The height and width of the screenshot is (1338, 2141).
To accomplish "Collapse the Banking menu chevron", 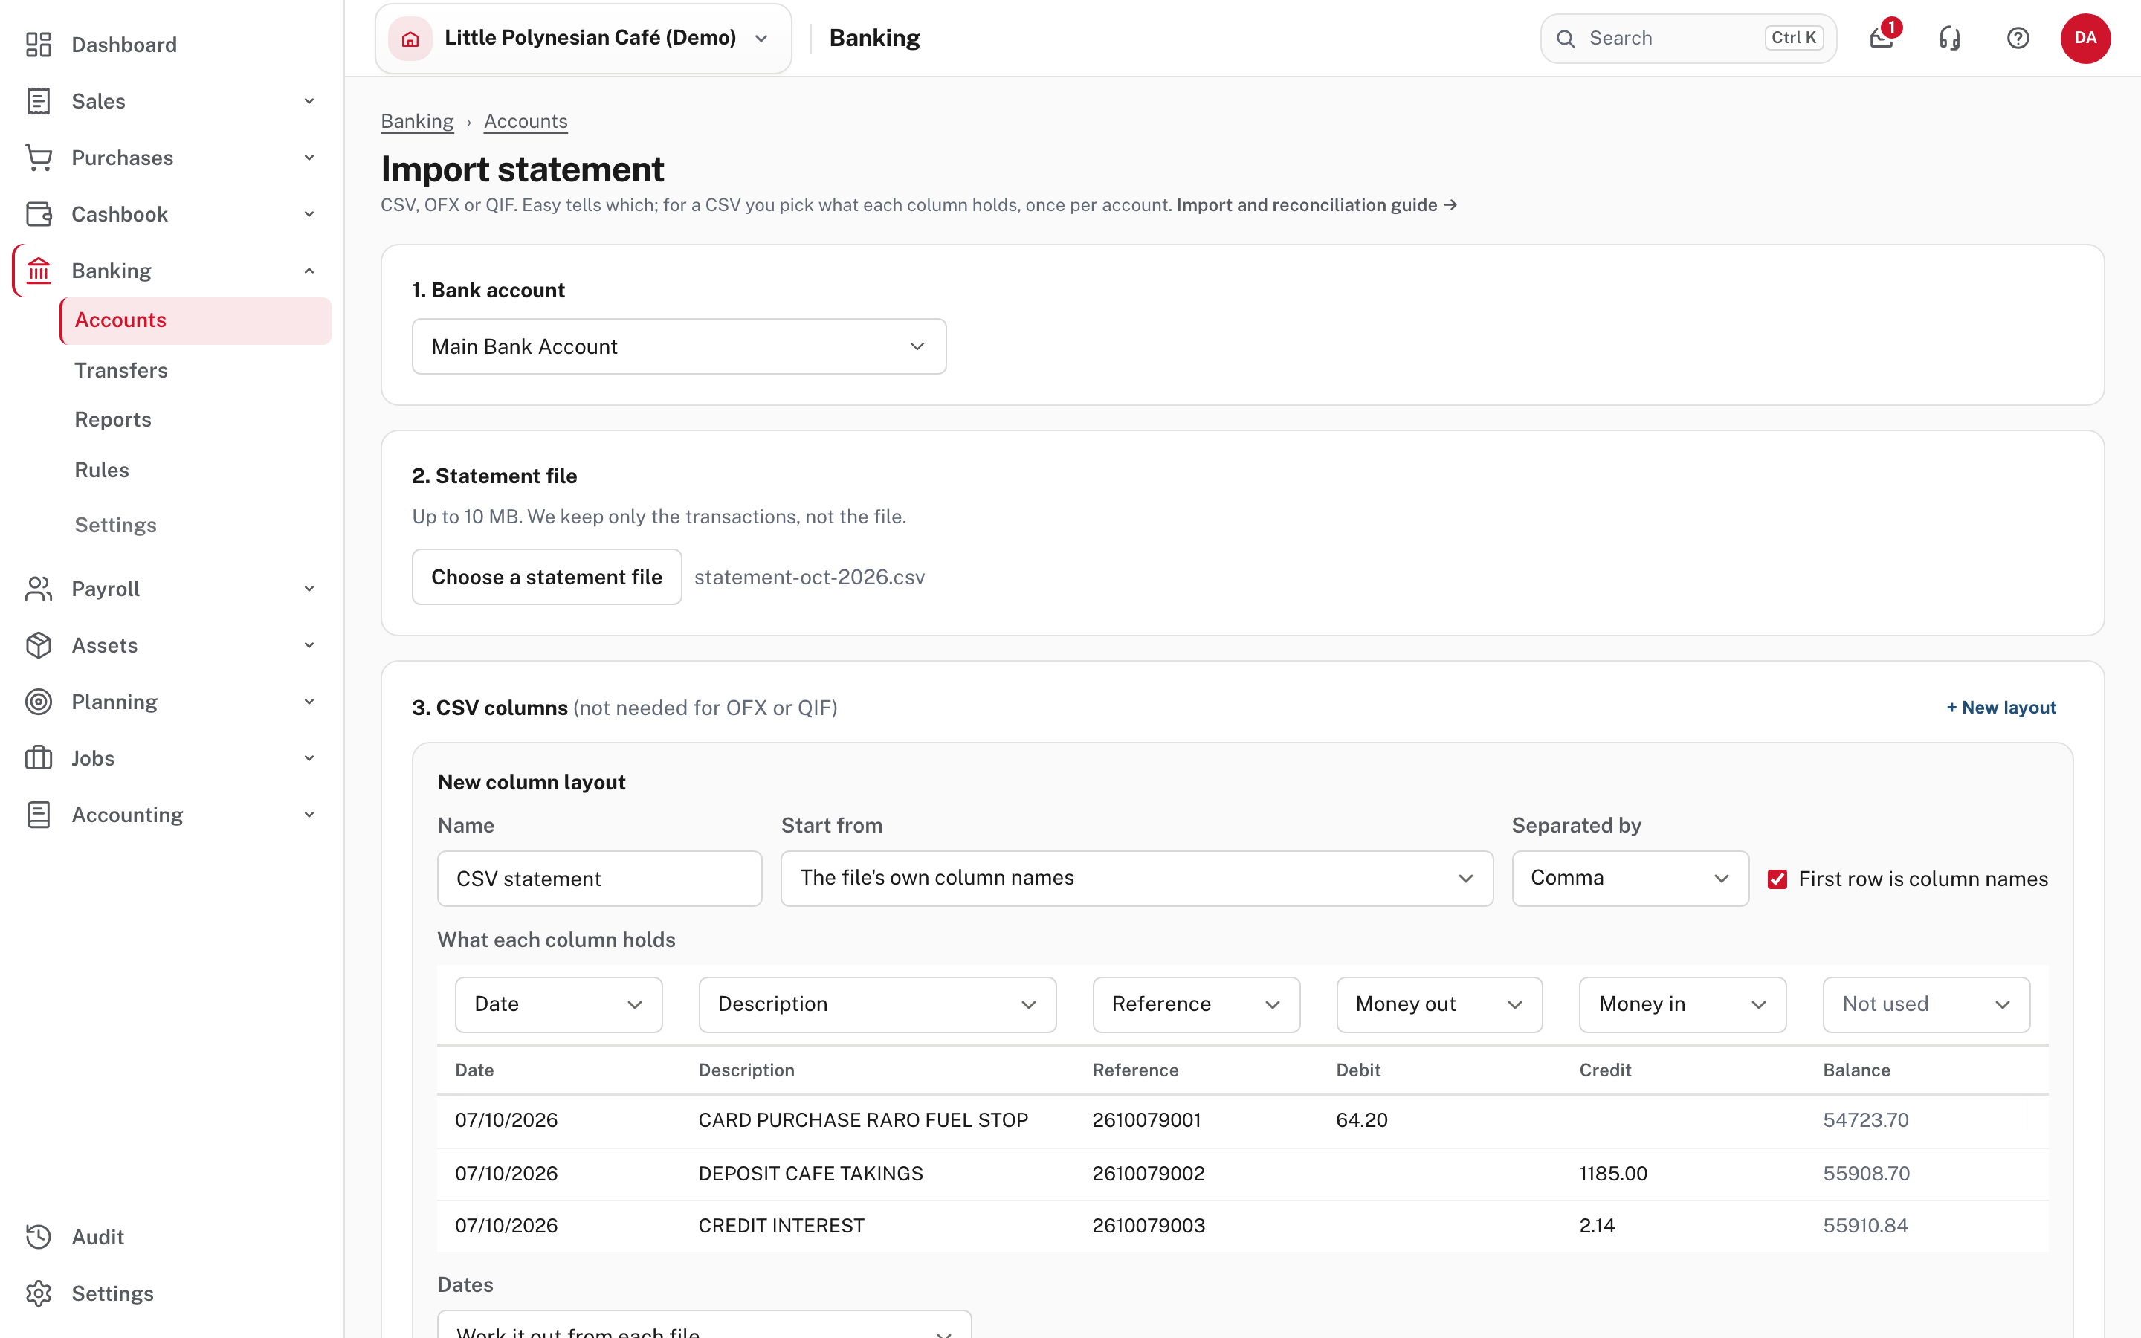I will coord(309,271).
